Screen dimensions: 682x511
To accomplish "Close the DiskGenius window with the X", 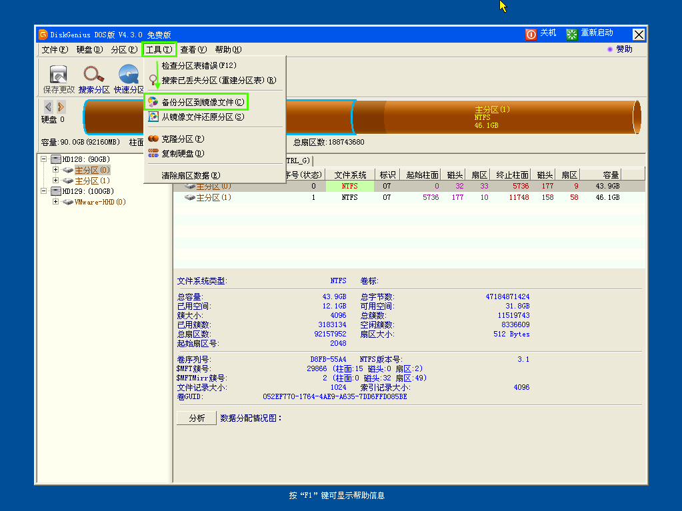I will (639, 35).
